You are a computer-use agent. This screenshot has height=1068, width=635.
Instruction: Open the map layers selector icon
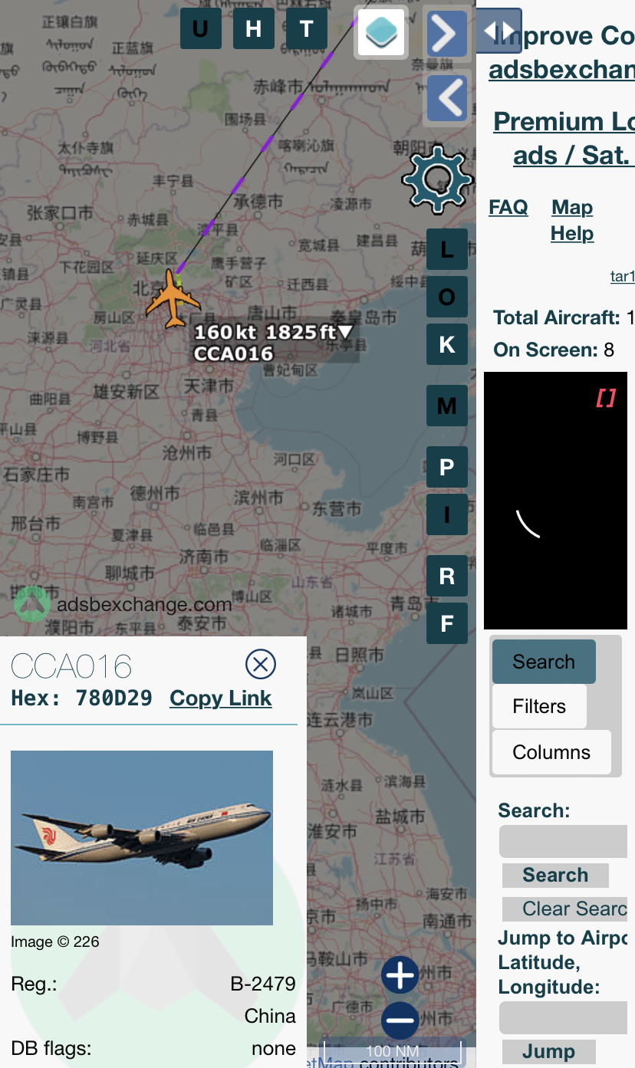pos(380,32)
